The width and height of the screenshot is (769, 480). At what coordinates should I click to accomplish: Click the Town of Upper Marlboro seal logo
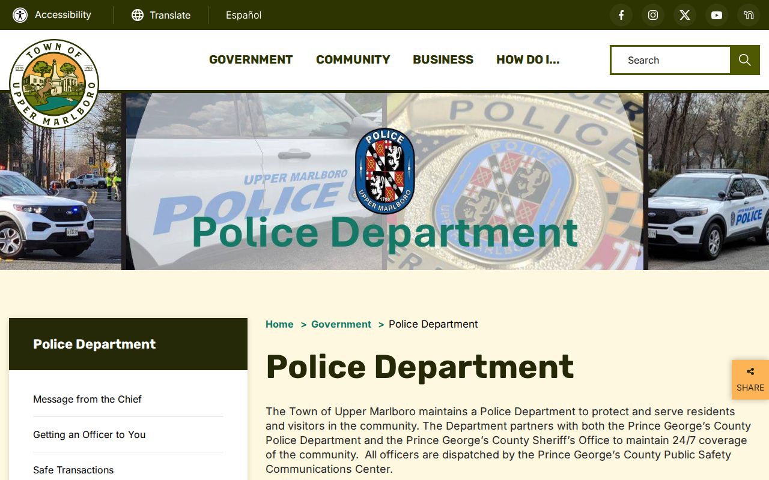(x=54, y=84)
